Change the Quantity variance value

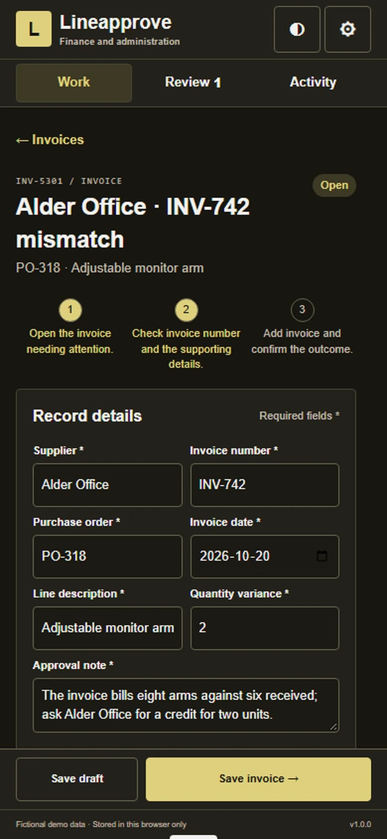click(x=264, y=628)
